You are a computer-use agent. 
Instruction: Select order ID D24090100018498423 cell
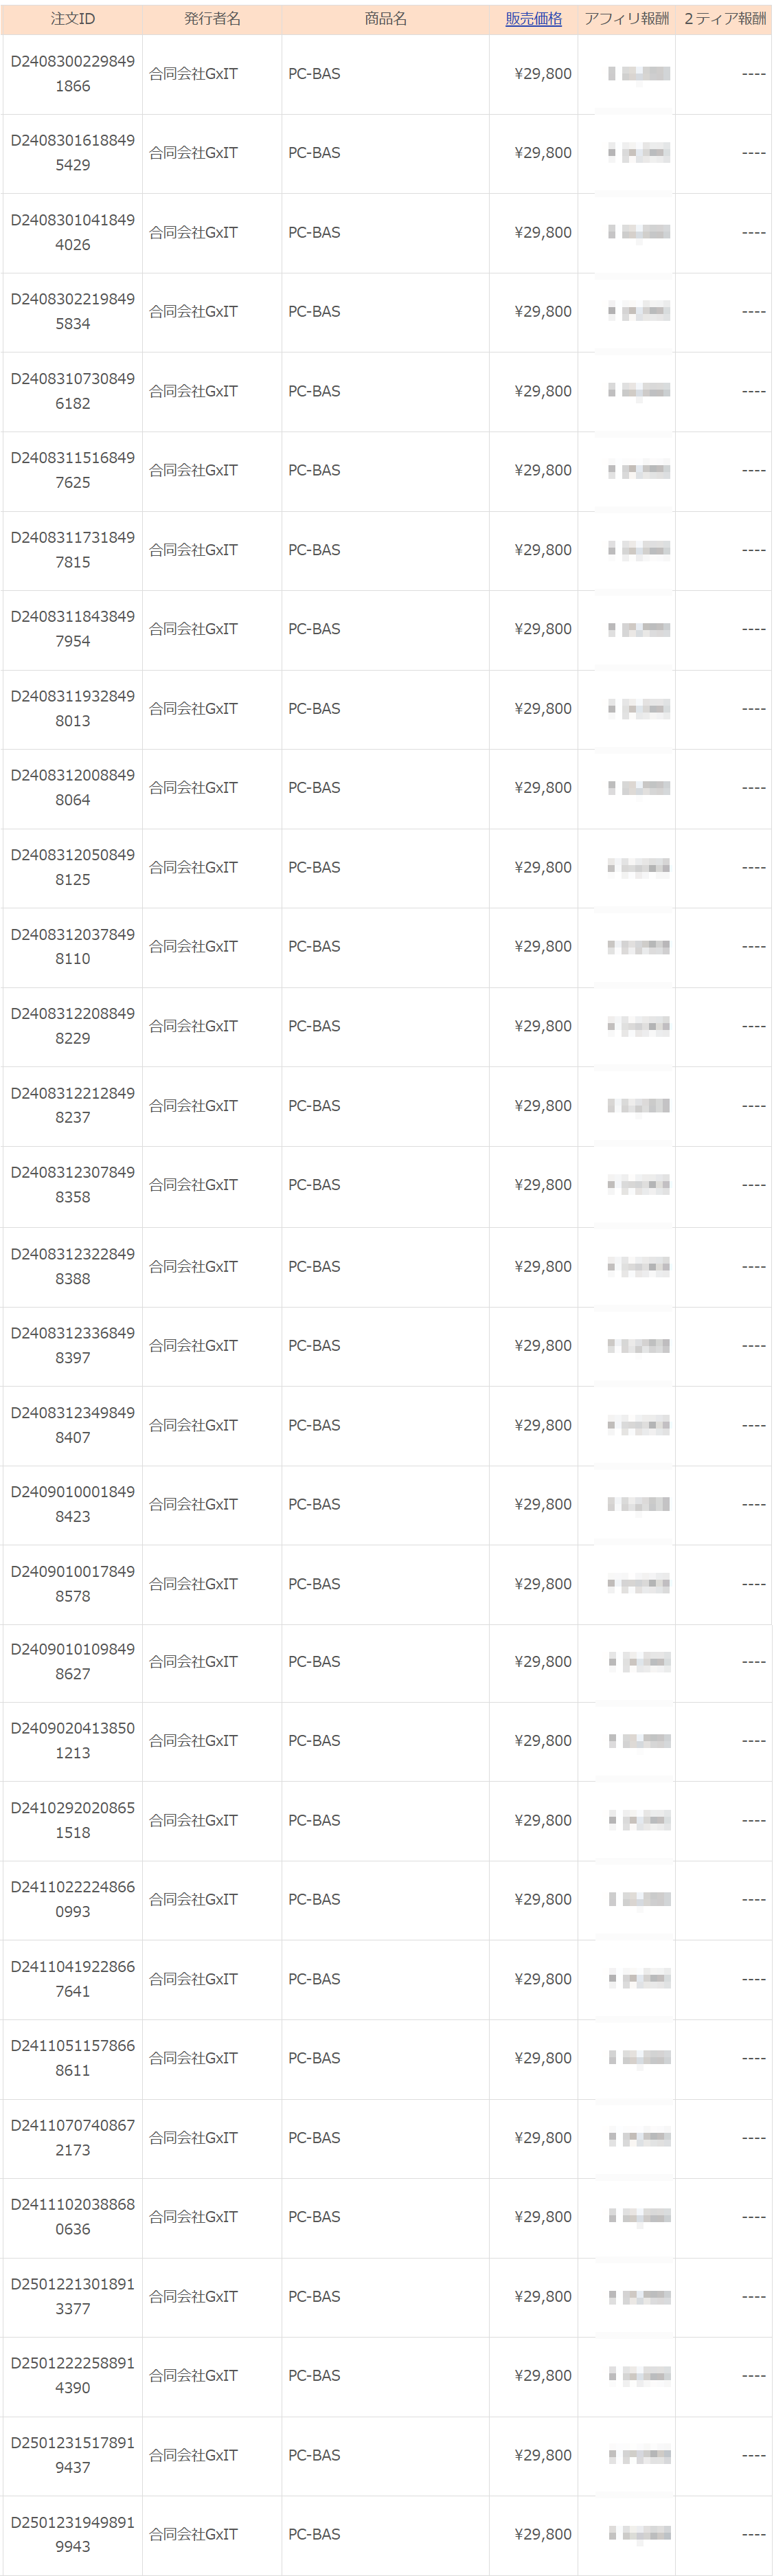click(72, 1504)
